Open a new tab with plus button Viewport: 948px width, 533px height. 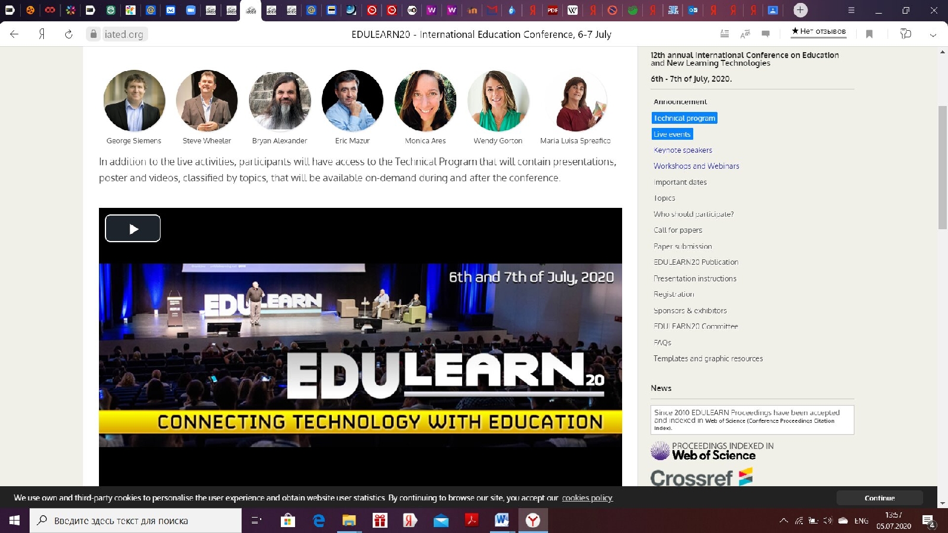(x=800, y=10)
